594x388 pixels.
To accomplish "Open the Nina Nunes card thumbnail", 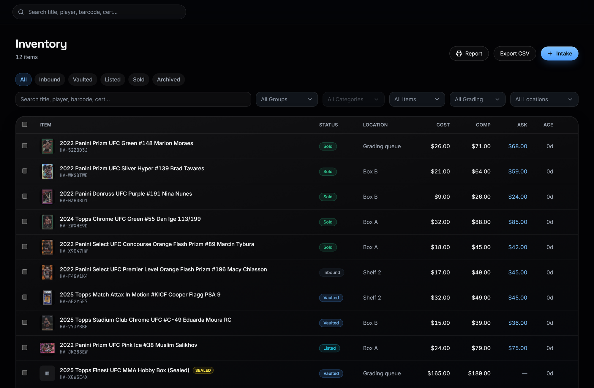I will [x=47, y=197].
